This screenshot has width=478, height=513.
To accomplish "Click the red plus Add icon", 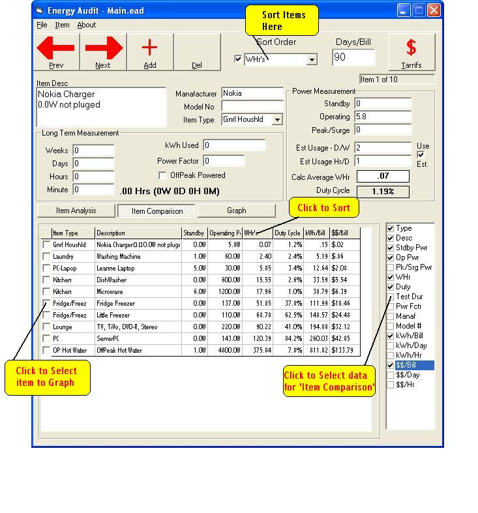I will (149, 48).
